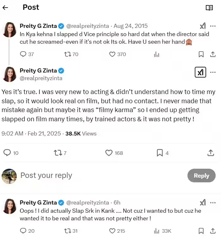Reply to the Aug 24, 2015 tweet
The image size is (221, 239).
pos(23,54)
